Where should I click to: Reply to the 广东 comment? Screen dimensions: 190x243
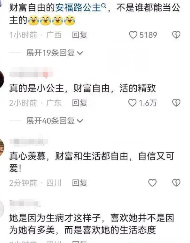[80, 103]
